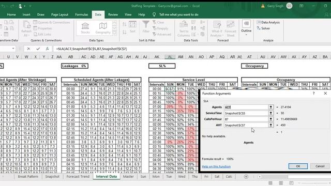Open the Name Box dropdown arrow
331x186 pixels.
coord(13,49)
